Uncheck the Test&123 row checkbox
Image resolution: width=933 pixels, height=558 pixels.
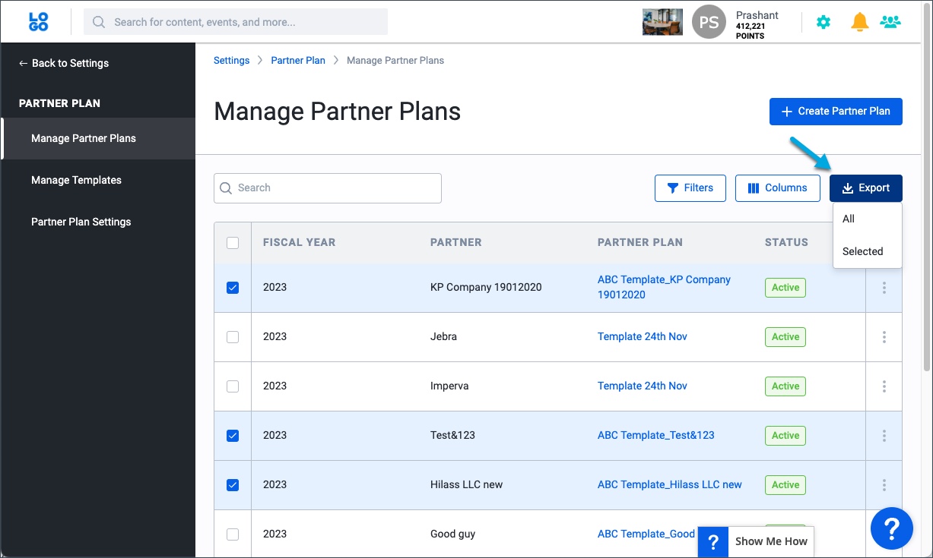(x=233, y=436)
